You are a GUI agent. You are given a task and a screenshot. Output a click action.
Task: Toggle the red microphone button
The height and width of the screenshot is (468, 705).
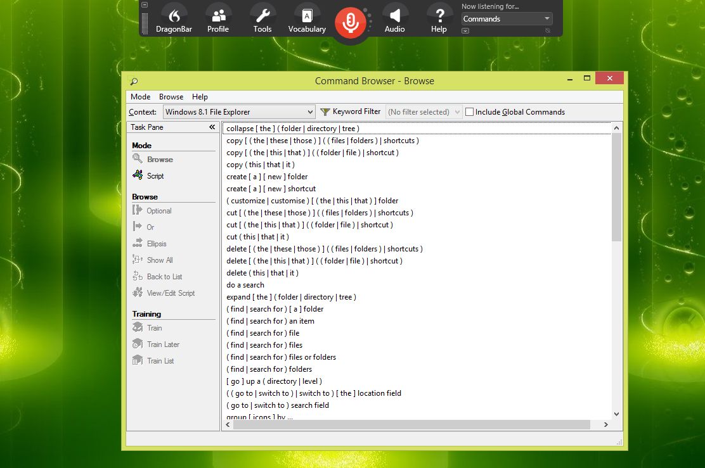click(x=350, y=22)
